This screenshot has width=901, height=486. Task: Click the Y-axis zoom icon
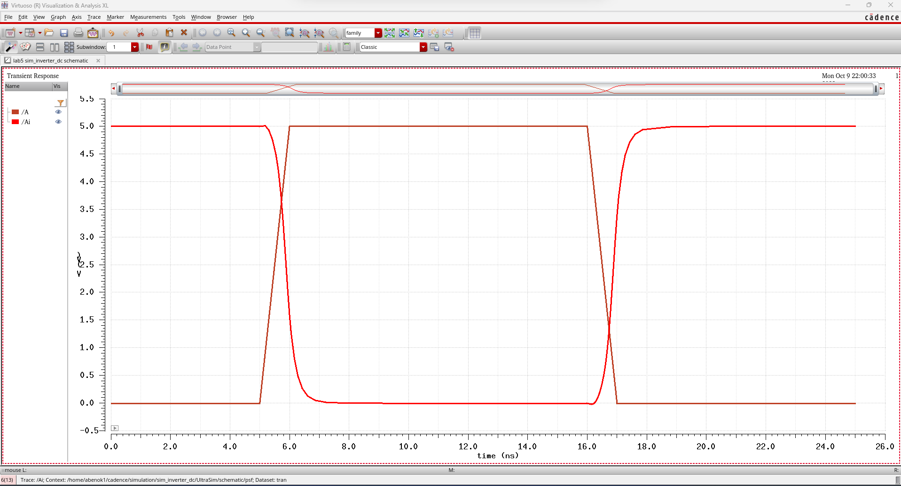tap(319, 33)
